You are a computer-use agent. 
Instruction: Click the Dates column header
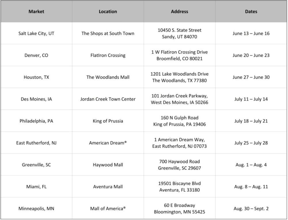click(251, 12)
